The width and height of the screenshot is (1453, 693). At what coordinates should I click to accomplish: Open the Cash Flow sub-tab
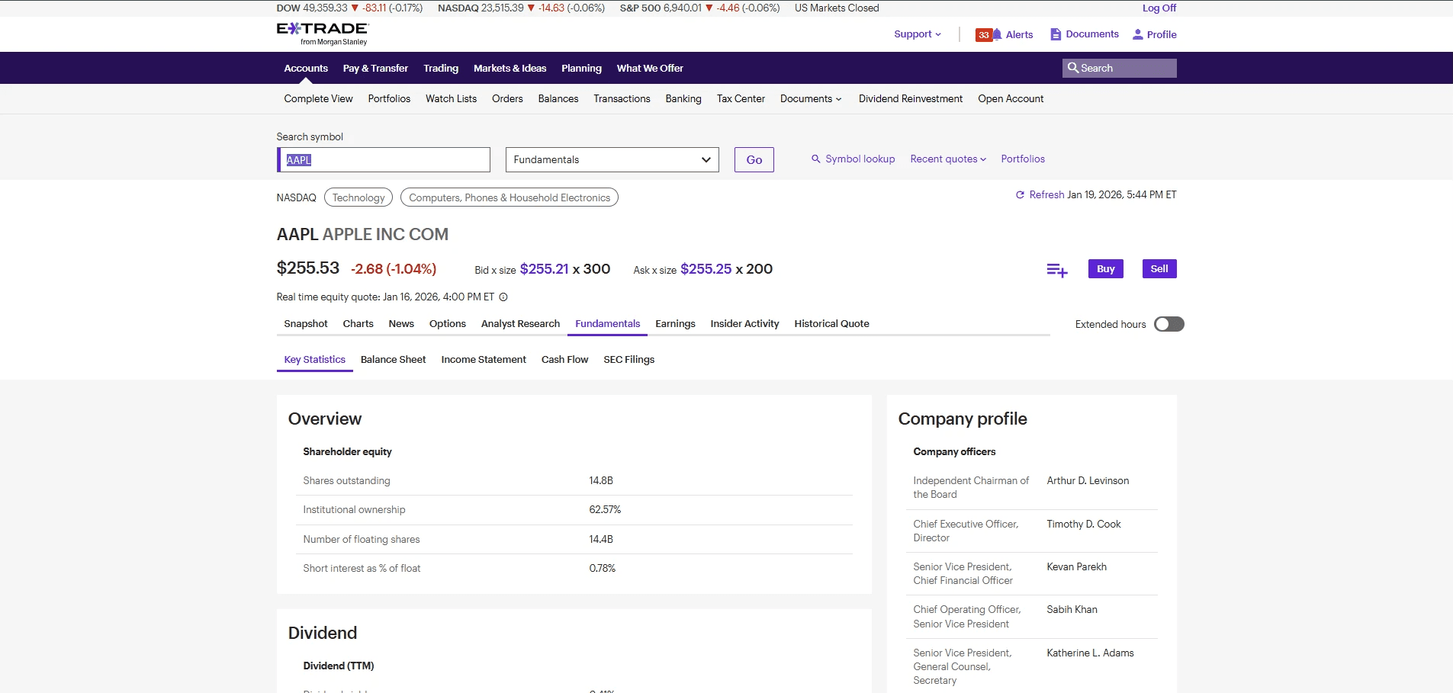pos(564,360)
